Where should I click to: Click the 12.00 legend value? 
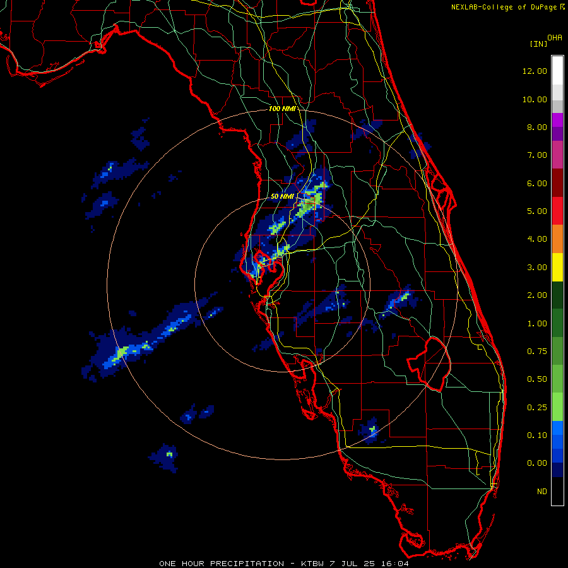[535, 71]
